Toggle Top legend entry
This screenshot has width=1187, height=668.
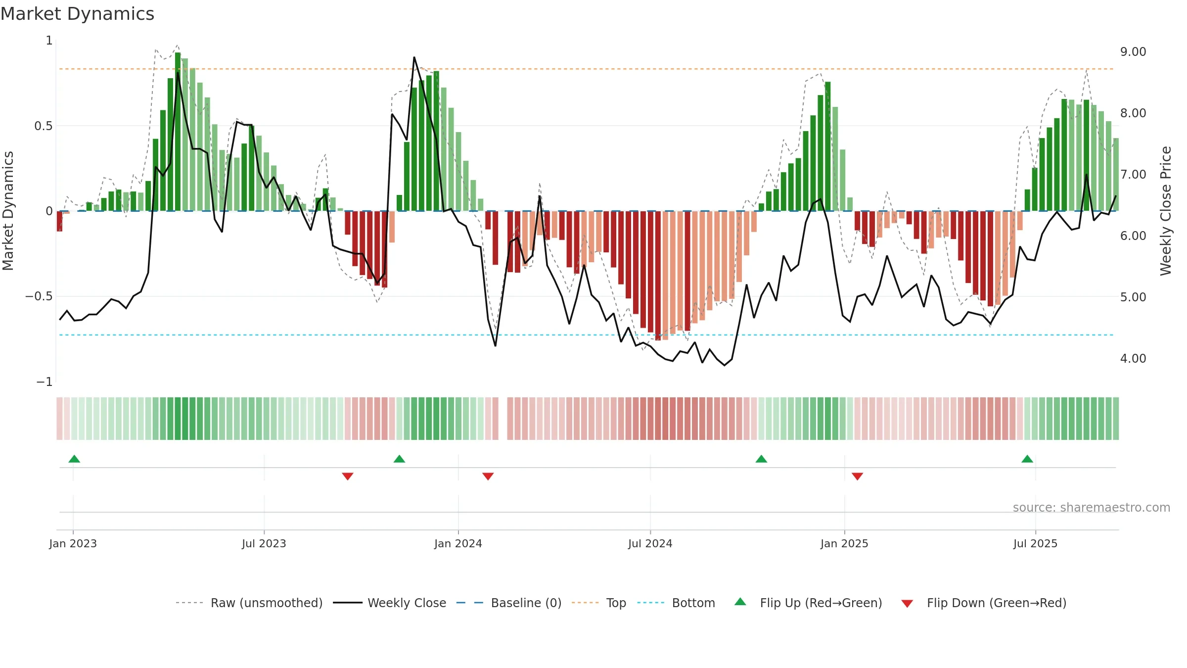coord(599,603)
